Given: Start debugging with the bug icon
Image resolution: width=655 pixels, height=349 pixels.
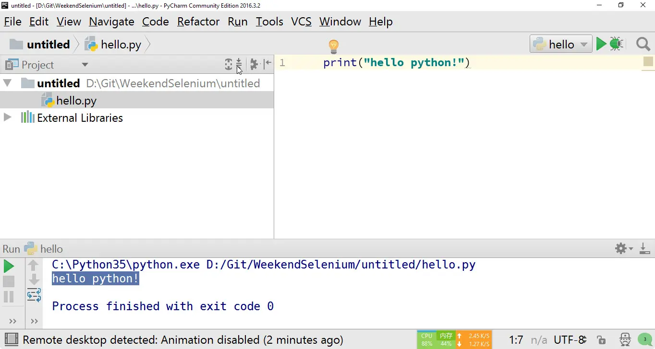Looking at the screenshot, I should pyautogui.click(x=617, y=44).
